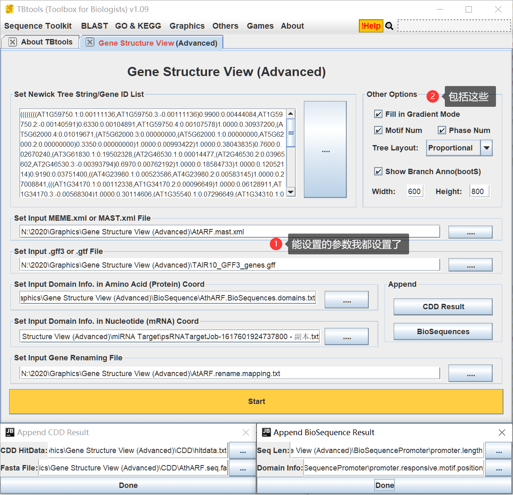Click the JB icon of Append CDD Result
513x495 pixels.
tap(10, 432)
